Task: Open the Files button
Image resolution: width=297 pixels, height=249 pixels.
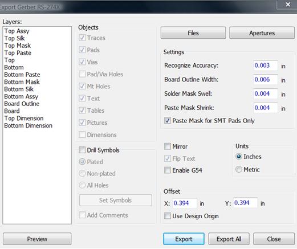Action: (x=193, y=33)
